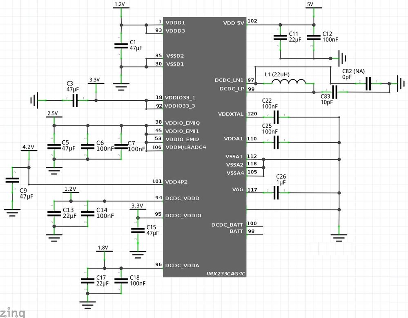Select capacitor C17 22µF
The height and width of the screenshot is (318, 408).
click(87, 280)
